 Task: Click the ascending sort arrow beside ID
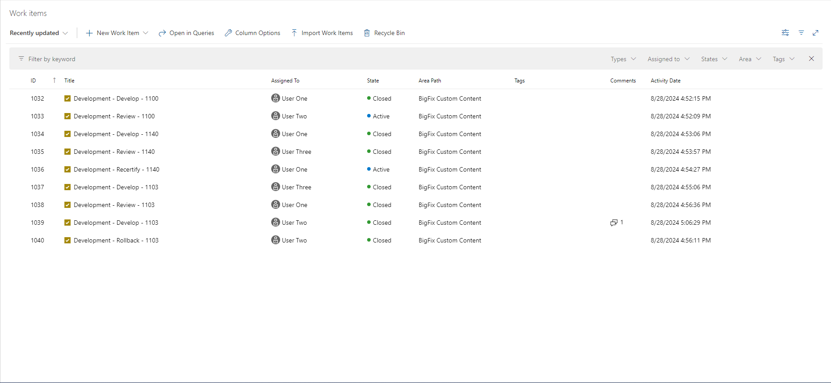[x=55, y=80]
